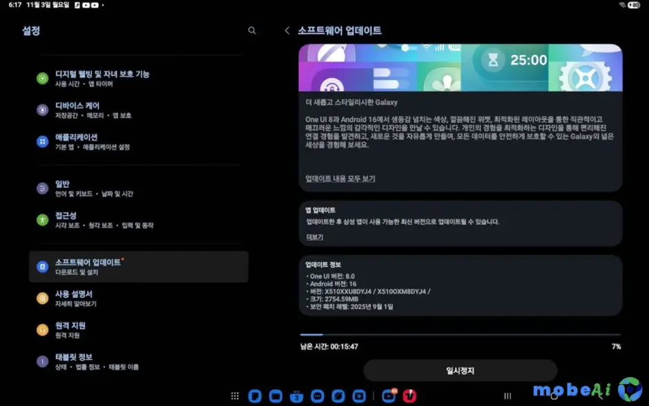Launch YouTube from the taskbar
Screen dimensions: 649x406
pos(387,396)
